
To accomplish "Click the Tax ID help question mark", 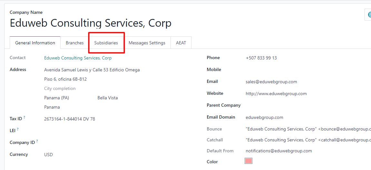I will pyautogui.click(x=24, y=117).
